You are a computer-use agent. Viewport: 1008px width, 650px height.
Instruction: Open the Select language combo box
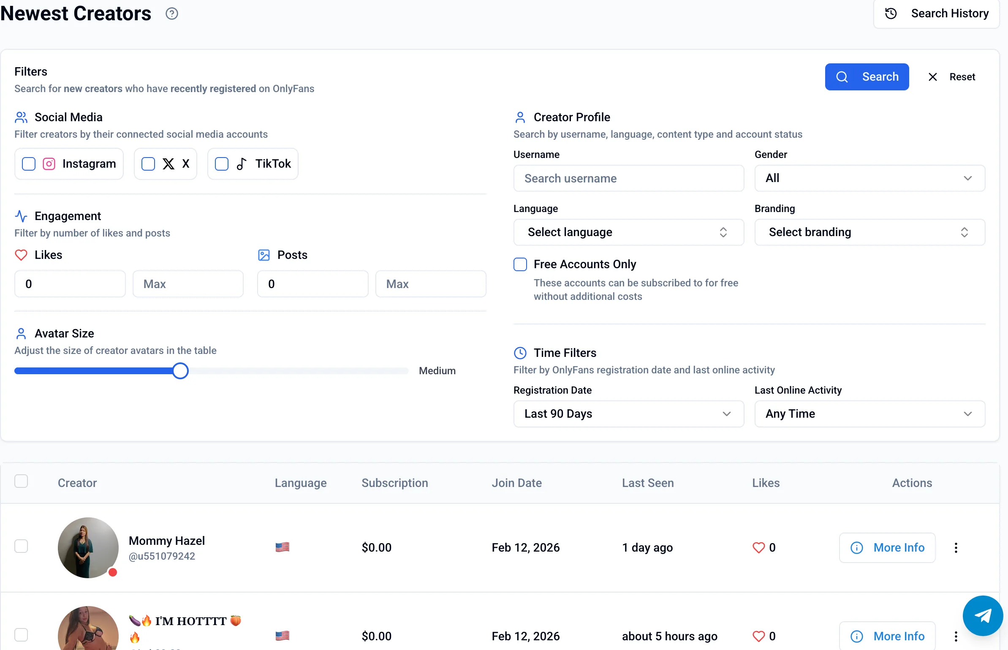tap(628, 232)
